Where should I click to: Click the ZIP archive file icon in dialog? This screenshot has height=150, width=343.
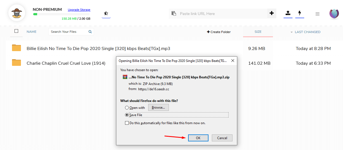[125, 77]
